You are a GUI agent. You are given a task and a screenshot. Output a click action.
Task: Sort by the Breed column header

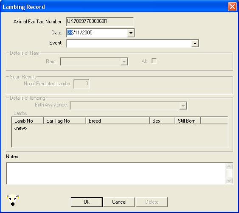(x=118, y=121)
